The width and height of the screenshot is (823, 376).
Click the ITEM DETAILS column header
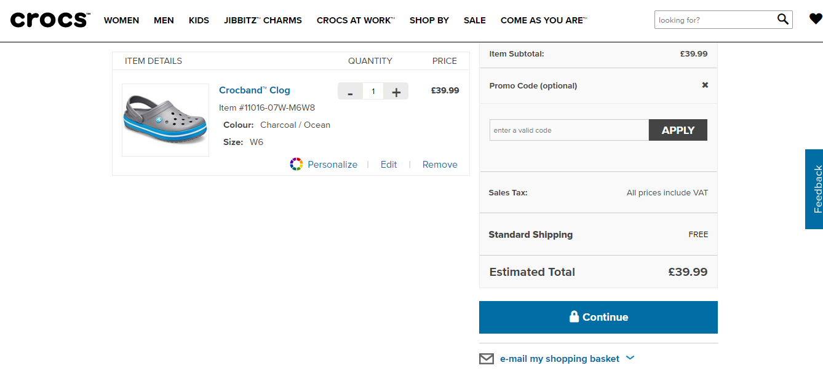153,61
